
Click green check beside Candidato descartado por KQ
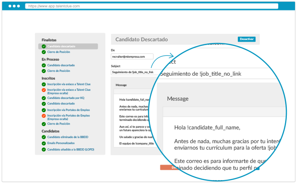click(44, 98)
